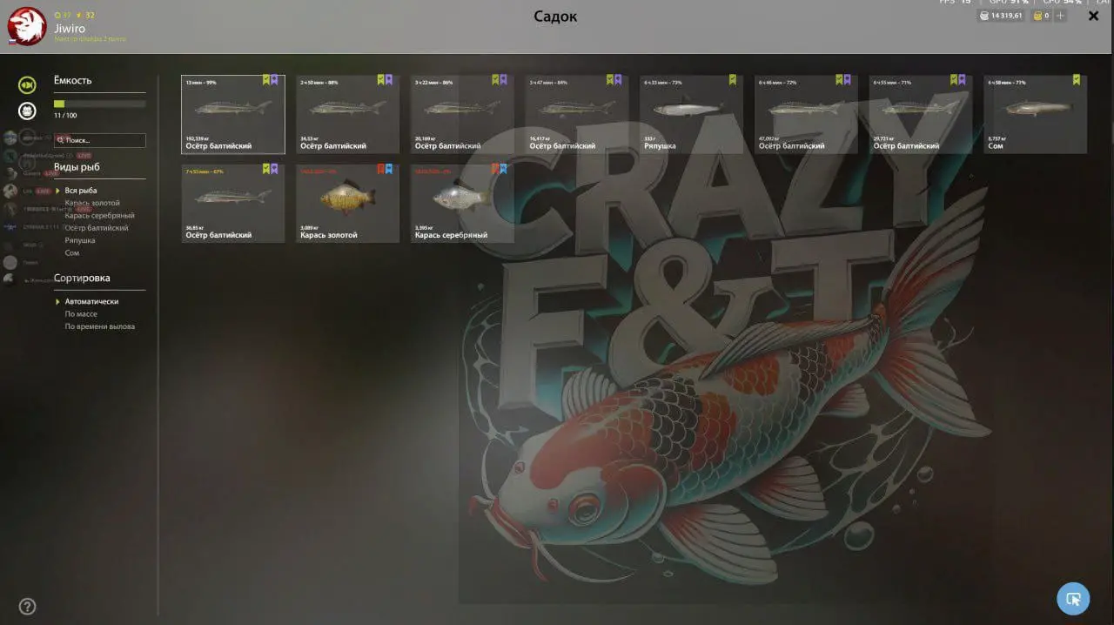Click the purple badge on the 34,53 кг sturgeon card

click(389, 79)
